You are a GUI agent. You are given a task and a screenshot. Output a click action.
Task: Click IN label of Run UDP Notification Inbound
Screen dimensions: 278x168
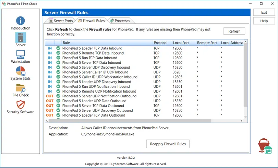[x=50, y=86]
